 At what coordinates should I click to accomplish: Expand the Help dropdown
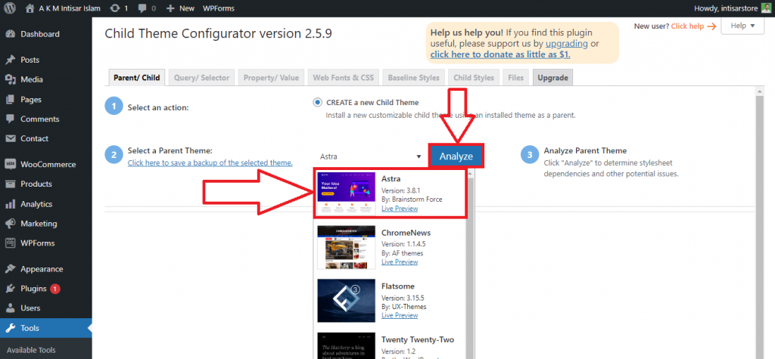[x=743, y=26]
